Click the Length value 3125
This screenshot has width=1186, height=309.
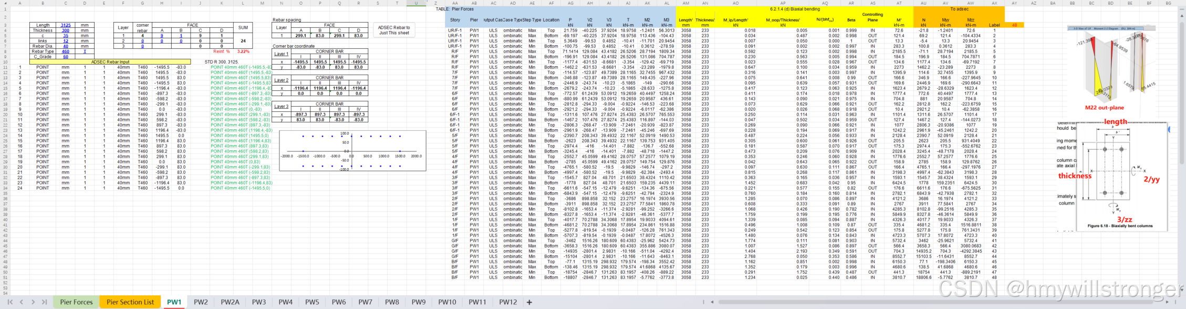point(66,25)
